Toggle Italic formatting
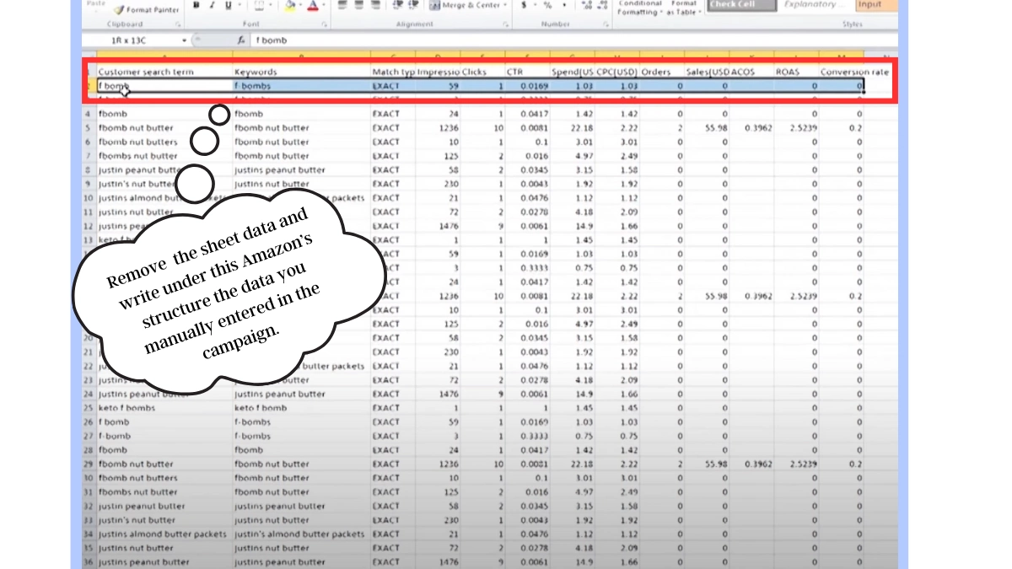This screenshot has width=1012, height=569. [213, 6]
